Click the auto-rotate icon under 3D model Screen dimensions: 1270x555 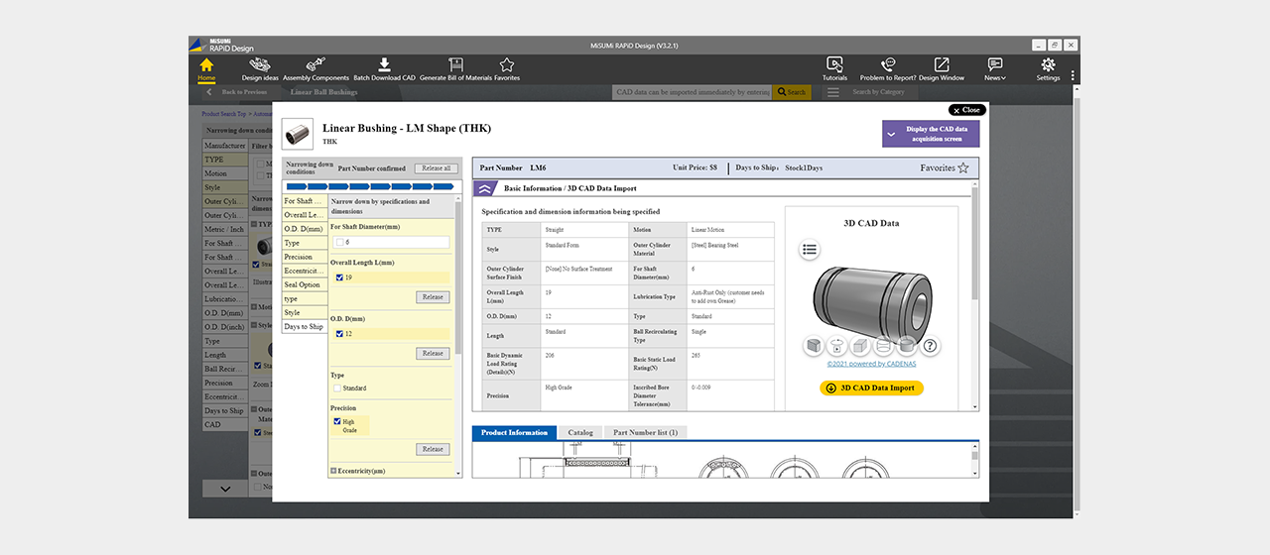pyautogui.click(x=837, y=346)
